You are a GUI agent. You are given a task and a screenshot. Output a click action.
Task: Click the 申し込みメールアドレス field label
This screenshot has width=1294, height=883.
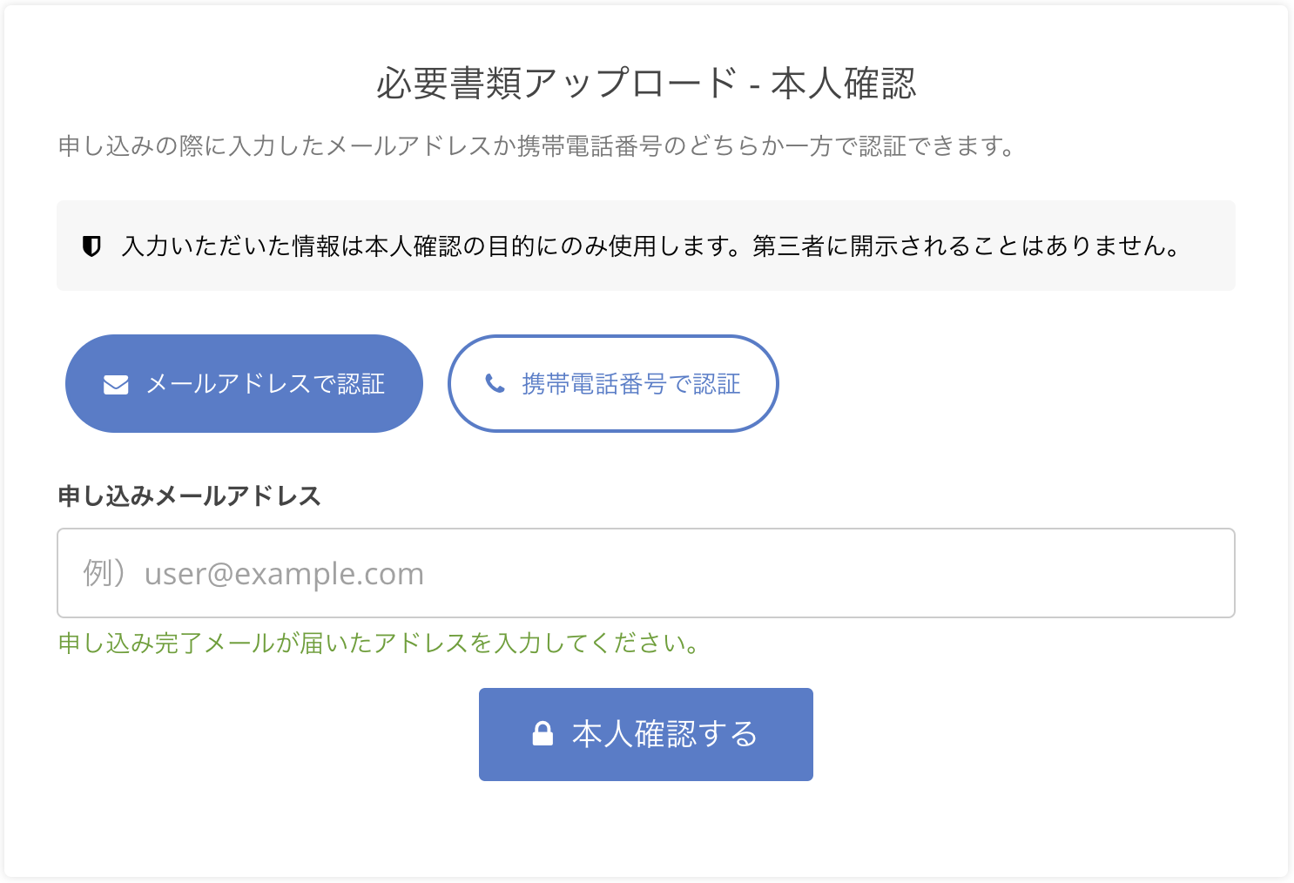tap(189, 496)
